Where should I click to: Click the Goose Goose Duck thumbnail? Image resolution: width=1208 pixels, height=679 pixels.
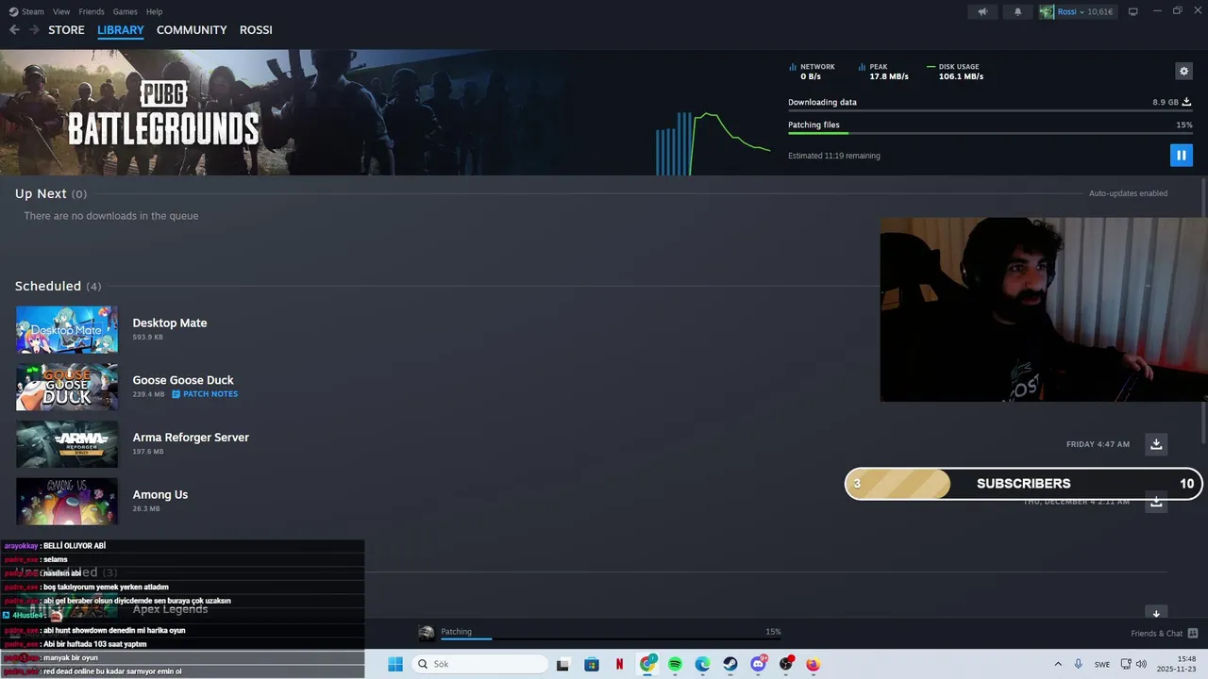tap(67, 387)
